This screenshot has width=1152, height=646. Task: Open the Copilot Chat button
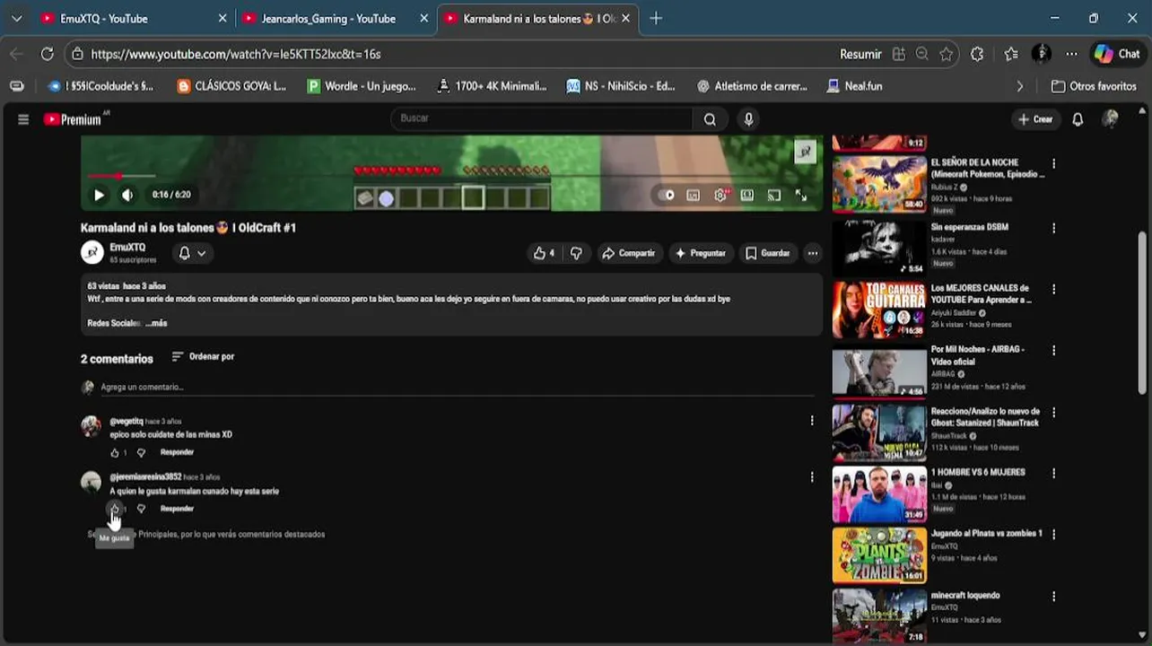[1117, 55]
